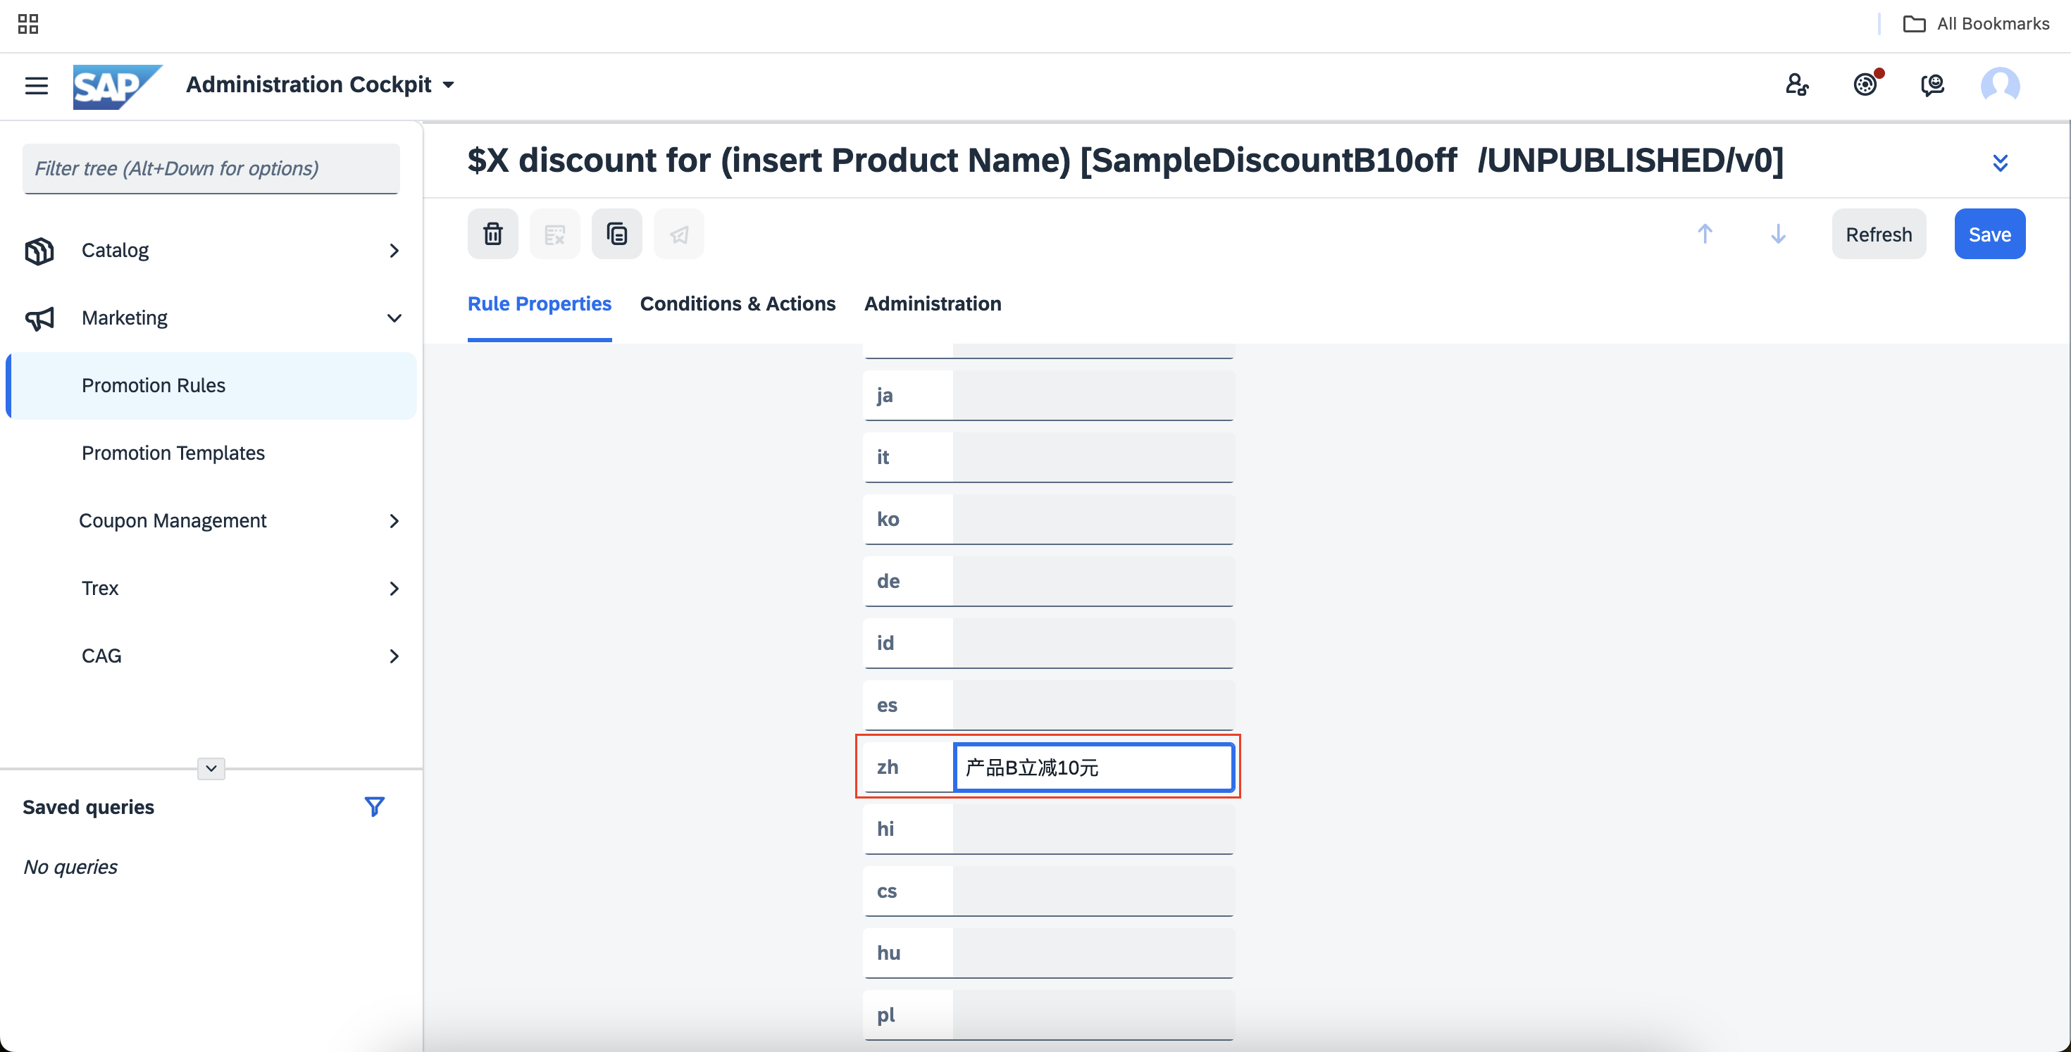Open the user profile avatar

tap(2001, 84)
